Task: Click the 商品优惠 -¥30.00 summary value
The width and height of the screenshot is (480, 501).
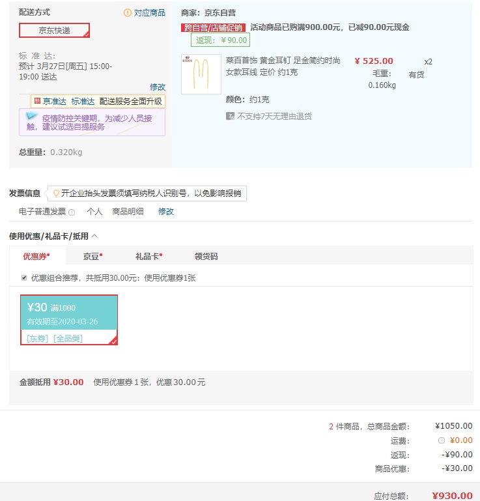Action: (x=457, y=468)
